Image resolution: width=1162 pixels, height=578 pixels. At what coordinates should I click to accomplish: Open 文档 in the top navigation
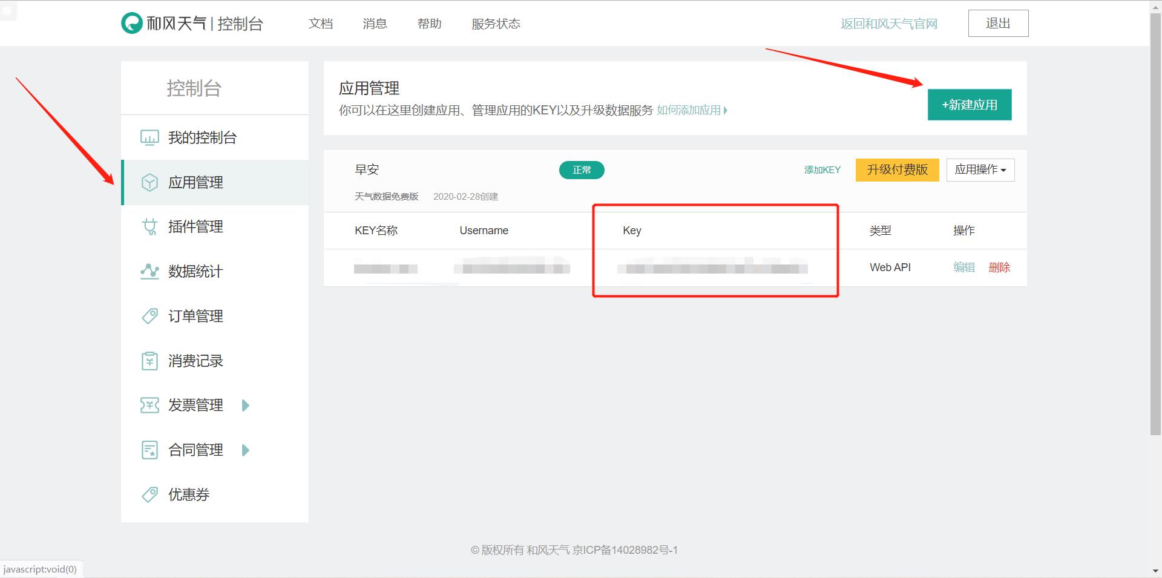[321, 24]
